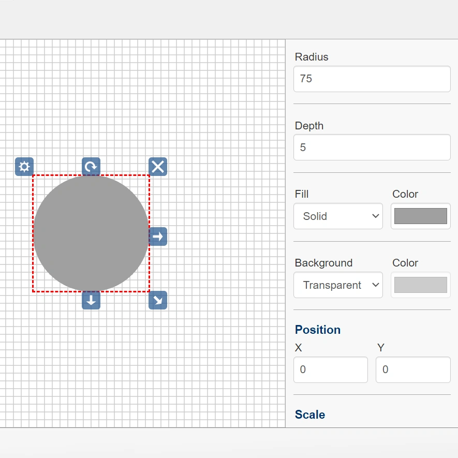Screen dimensions: 458x458
Task: Click the Background color swatch
Action: (420, 285)
